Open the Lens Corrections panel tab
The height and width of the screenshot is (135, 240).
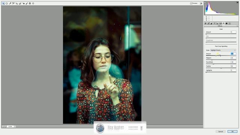[x=220, y=23]
